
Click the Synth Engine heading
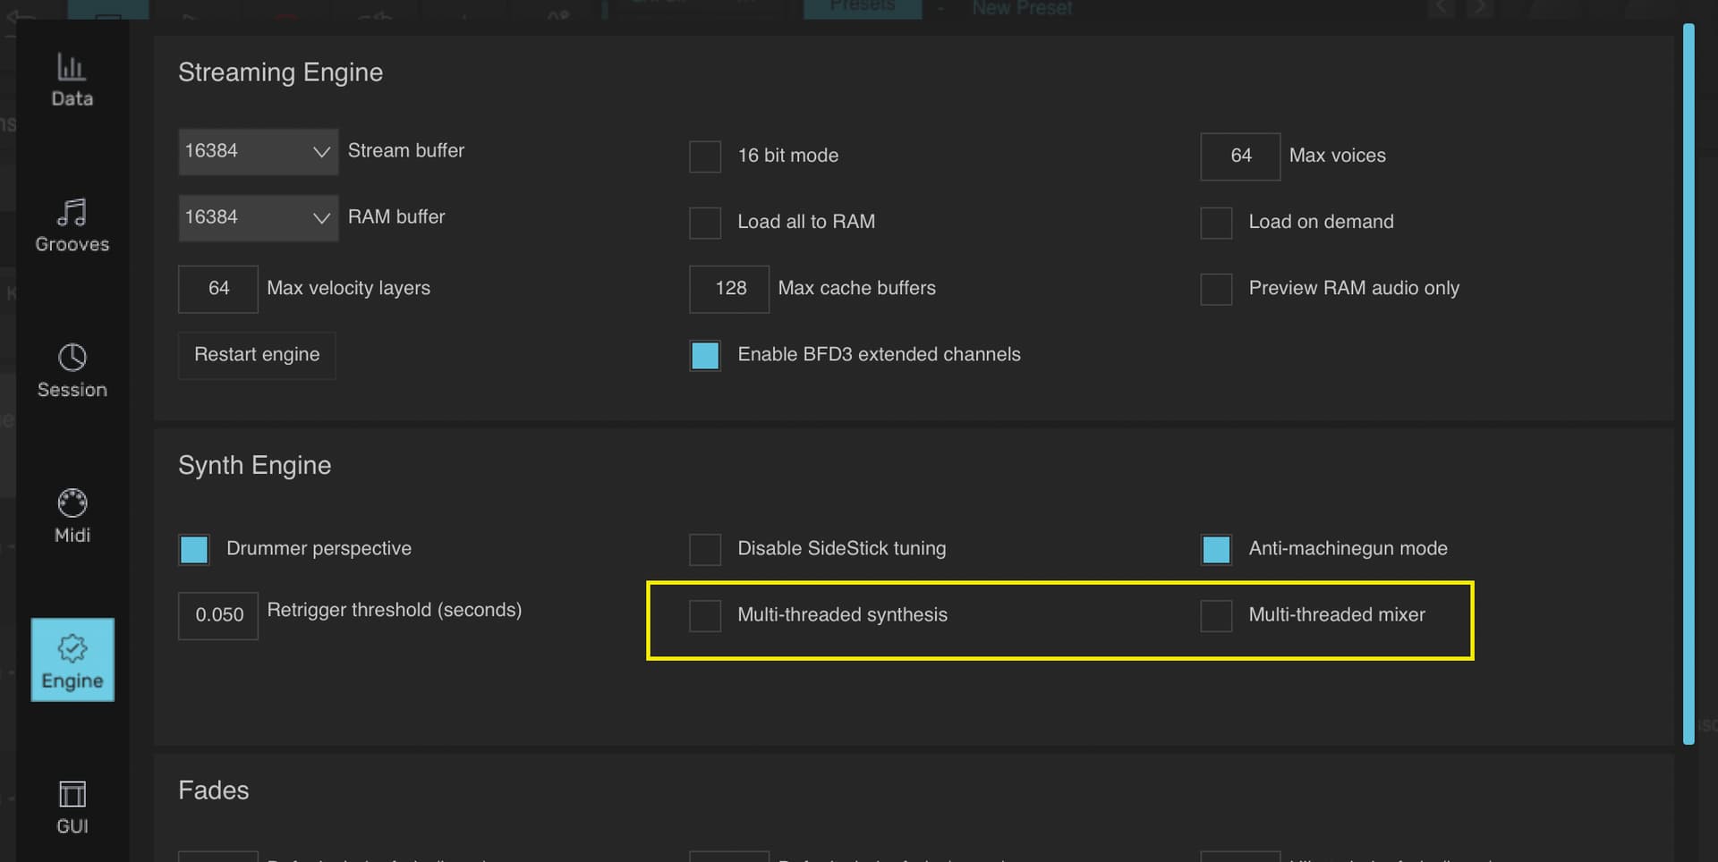coord(254,466)
